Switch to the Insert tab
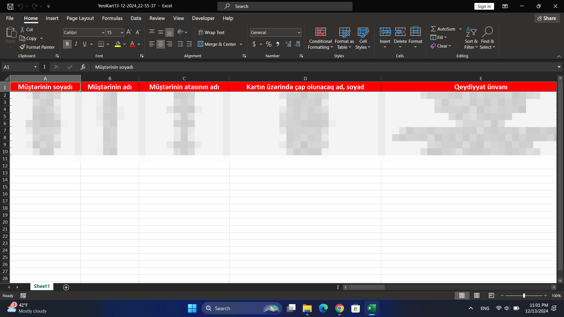Viewport: 564px width, 317px height. tap(52, 18)
